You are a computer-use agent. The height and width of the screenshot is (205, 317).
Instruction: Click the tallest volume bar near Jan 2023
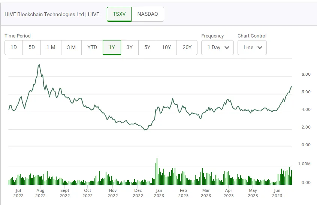tap(157, 171)
